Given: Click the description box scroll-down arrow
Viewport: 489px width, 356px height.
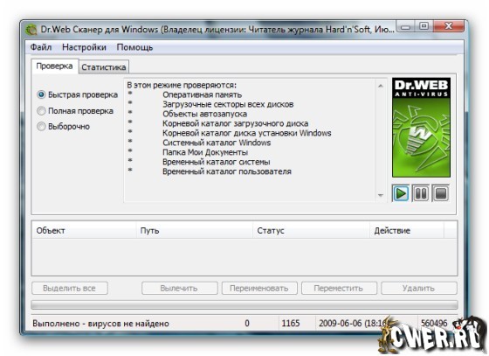Looking at the screenshot, I should pyautogui.click(x=381, y=195).
